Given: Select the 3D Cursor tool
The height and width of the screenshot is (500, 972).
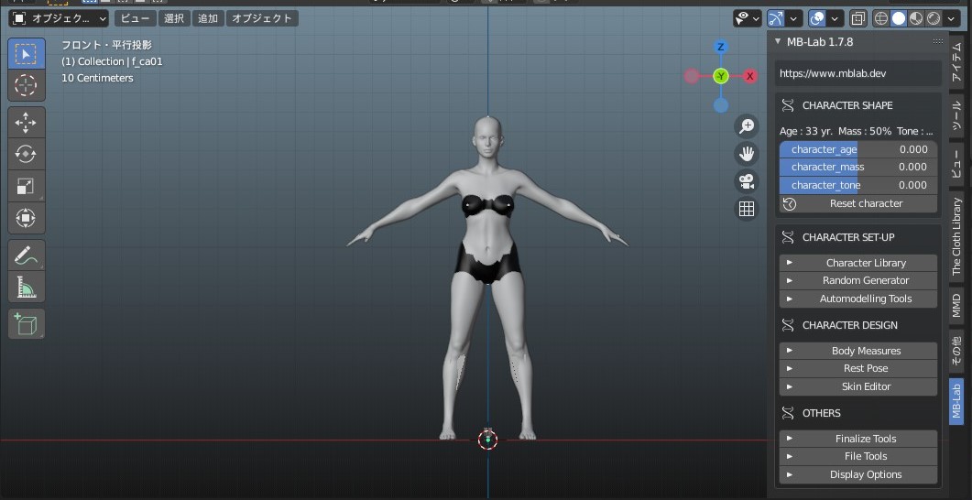Looking at the screenshot, I should click(x=26, y=85).
